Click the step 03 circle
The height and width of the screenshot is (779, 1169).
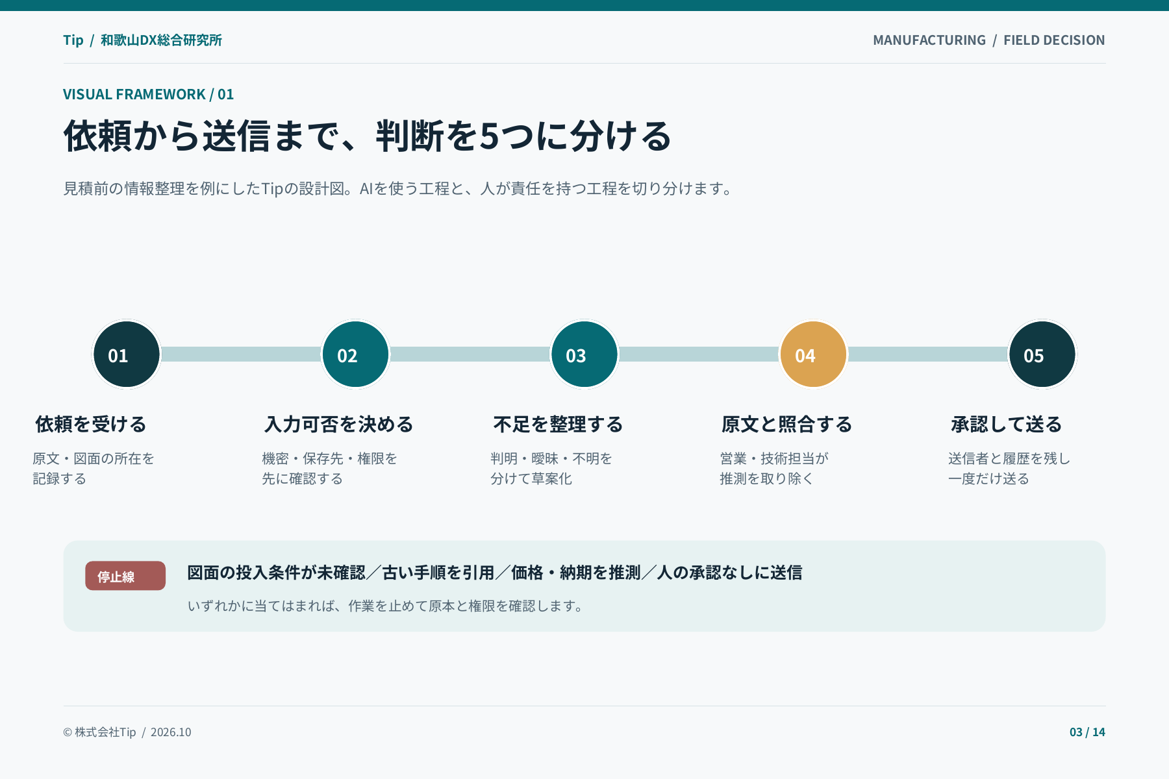tap(584, 354)
